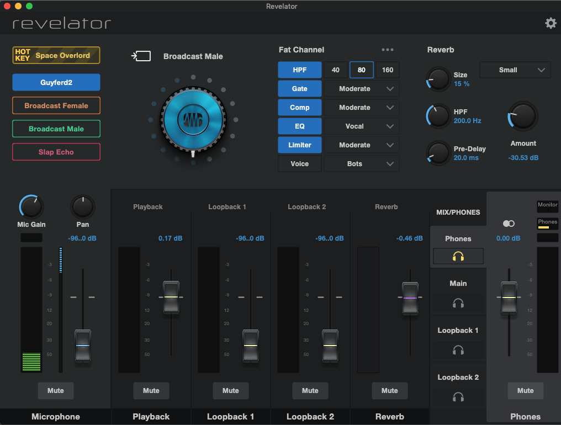Select the Slap Echo preset
The width and height of the screenshot is (561, 425).
click(56, 152)
